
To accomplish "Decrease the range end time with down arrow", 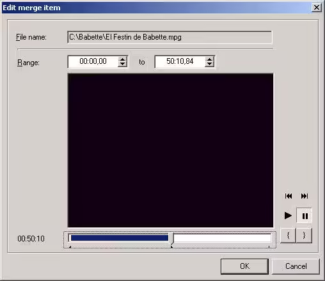I will pos(209,64).
